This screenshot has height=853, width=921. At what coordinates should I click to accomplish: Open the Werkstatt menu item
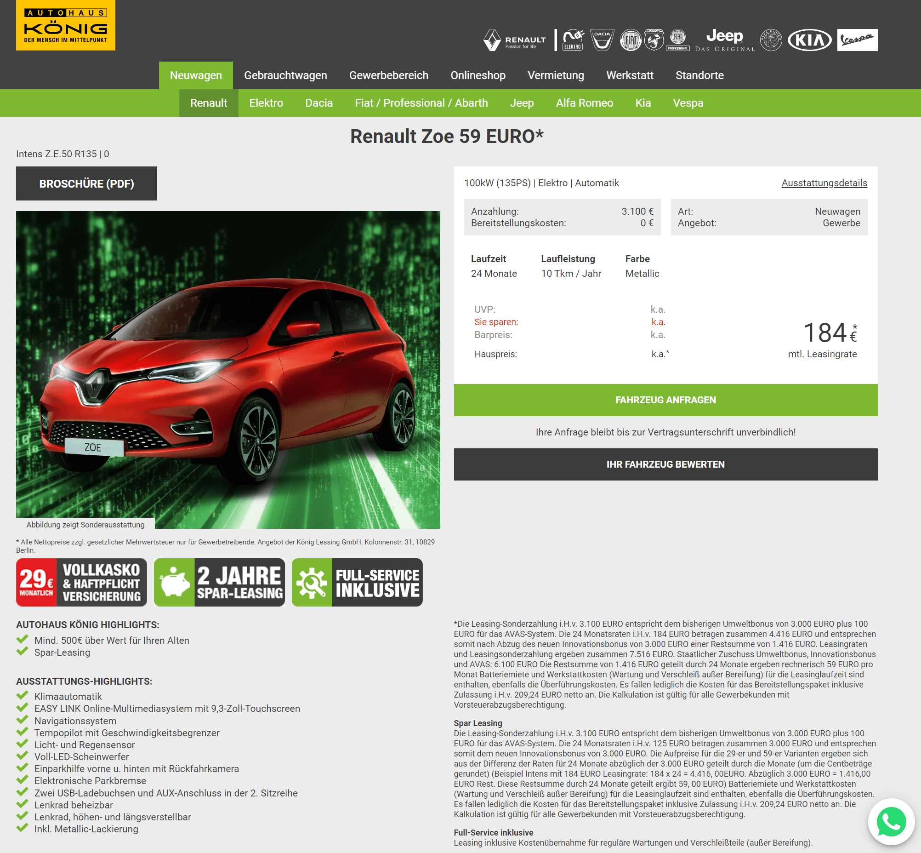point(629,75)
